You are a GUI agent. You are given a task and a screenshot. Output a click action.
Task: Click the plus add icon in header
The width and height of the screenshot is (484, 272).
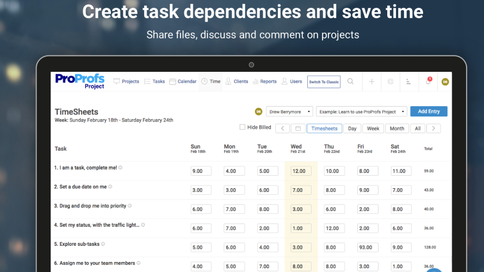click(x=372, y=82)
